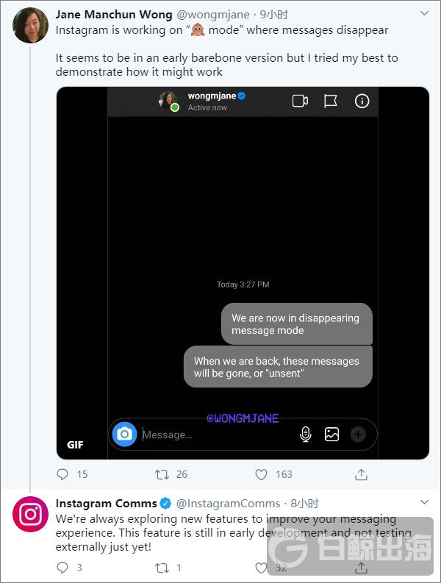Open Jane Manchun Wong's profile name

114,15
